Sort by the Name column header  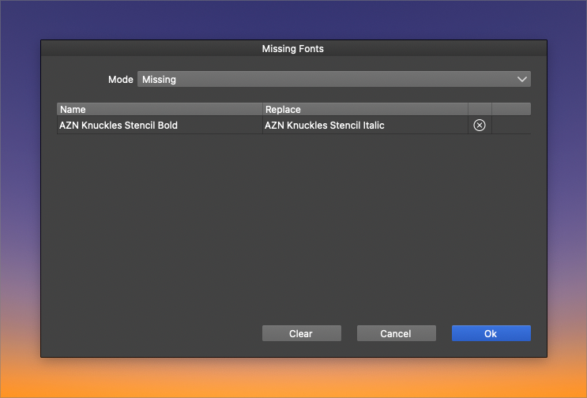pos(158,109)
